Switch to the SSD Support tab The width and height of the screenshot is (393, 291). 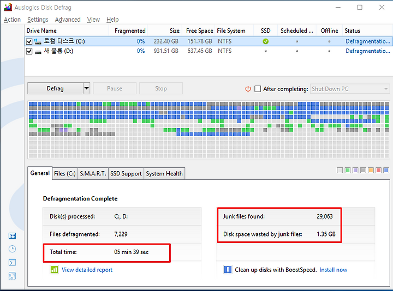point(126,173)
